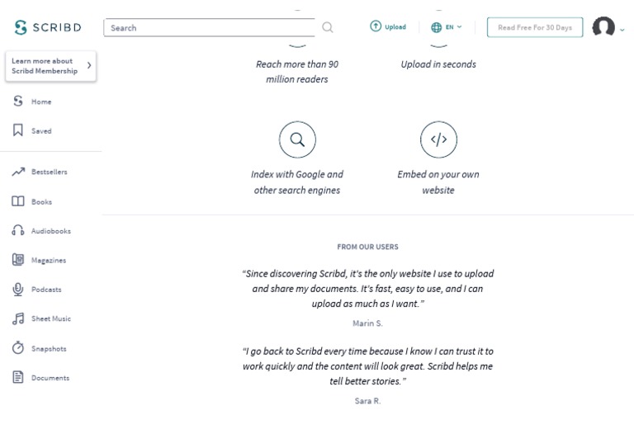Click the Upload arrow icon
634x448 pixels.
tap(376, 26)
